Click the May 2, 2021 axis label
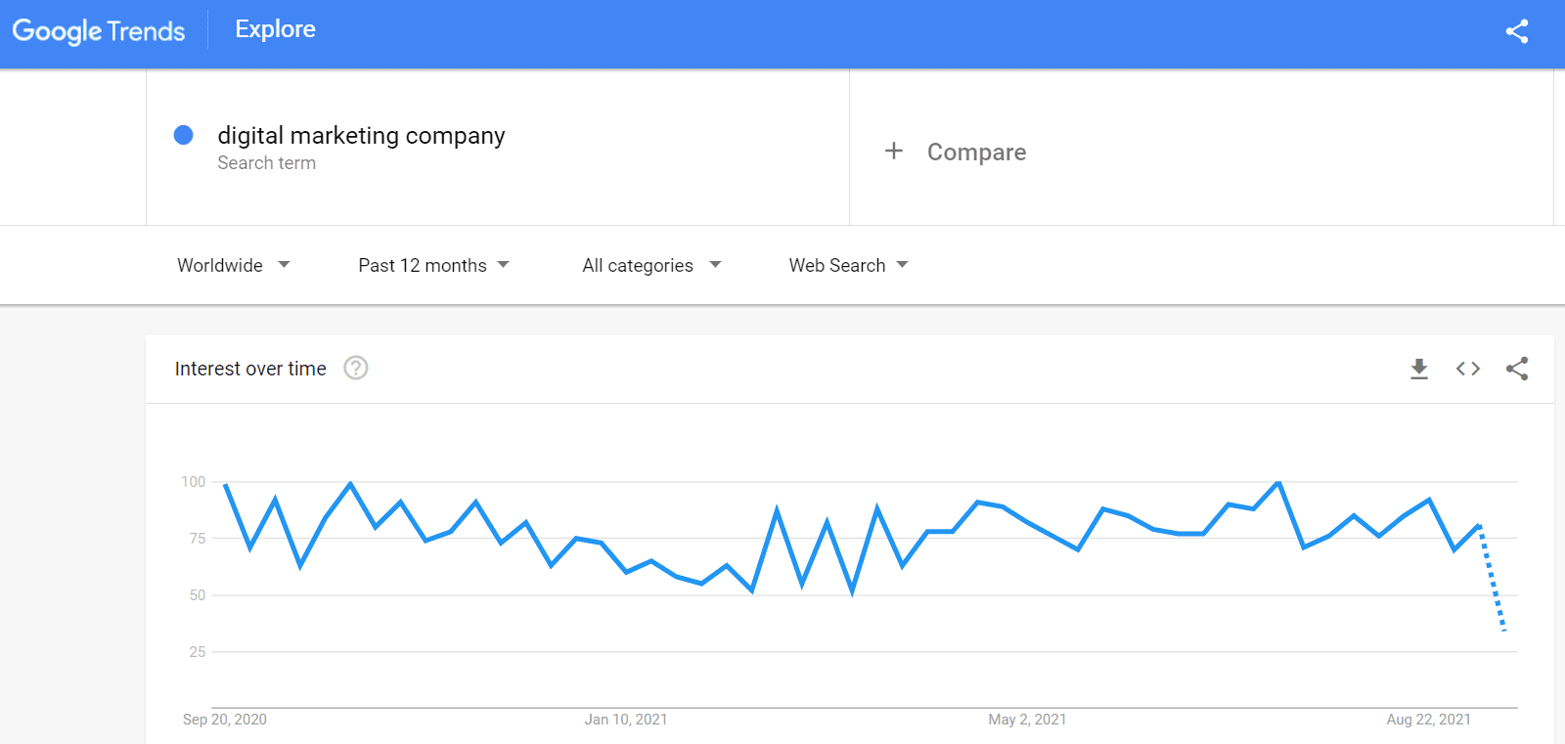 (1027, 720)
